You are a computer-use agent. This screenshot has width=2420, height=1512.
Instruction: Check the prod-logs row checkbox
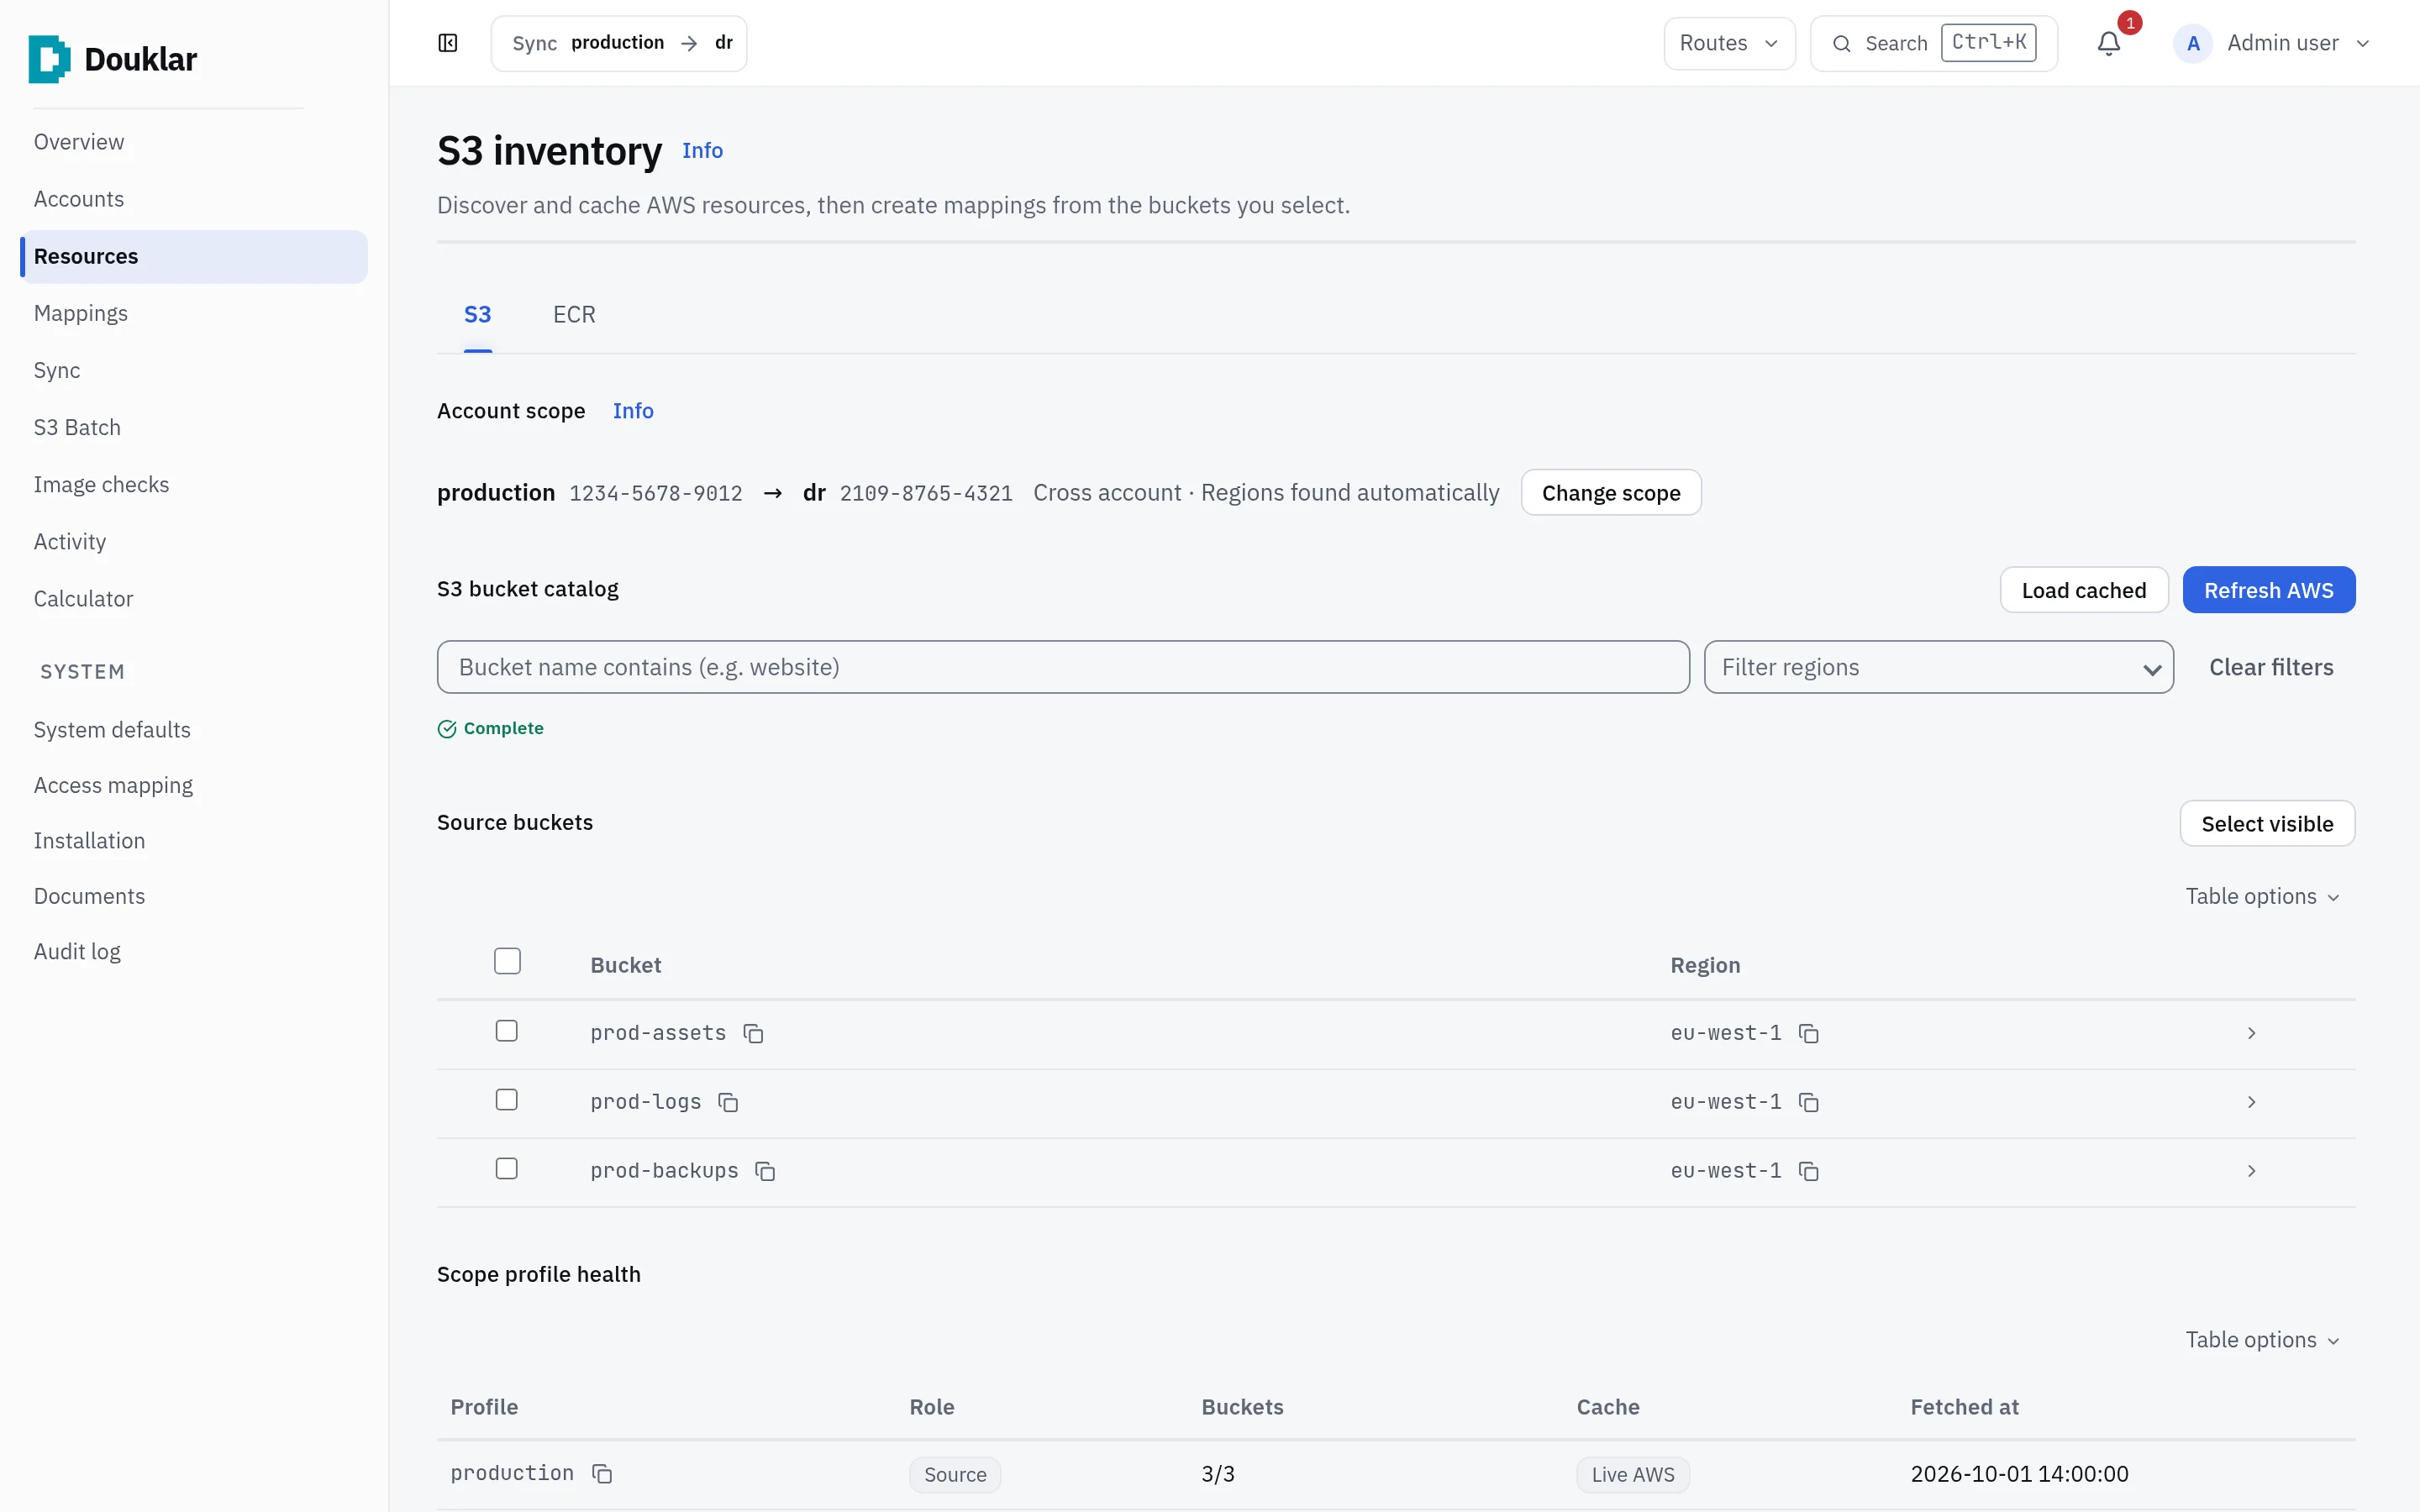tap(507, 1100)
